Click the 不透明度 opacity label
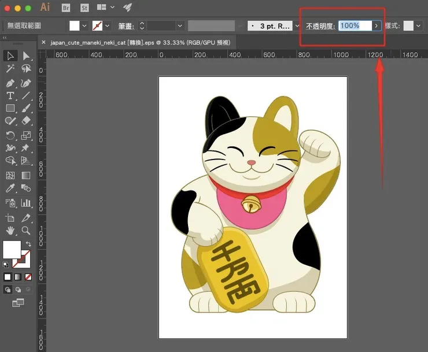The image size is (428, 352). click(321, 26)
